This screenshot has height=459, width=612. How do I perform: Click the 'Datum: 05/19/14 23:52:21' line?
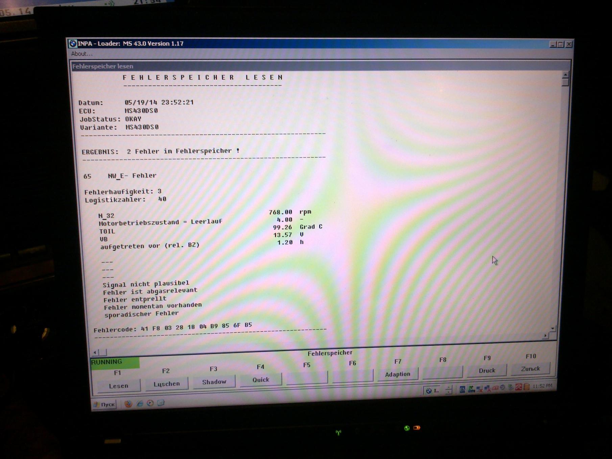[x=136, y=102]
